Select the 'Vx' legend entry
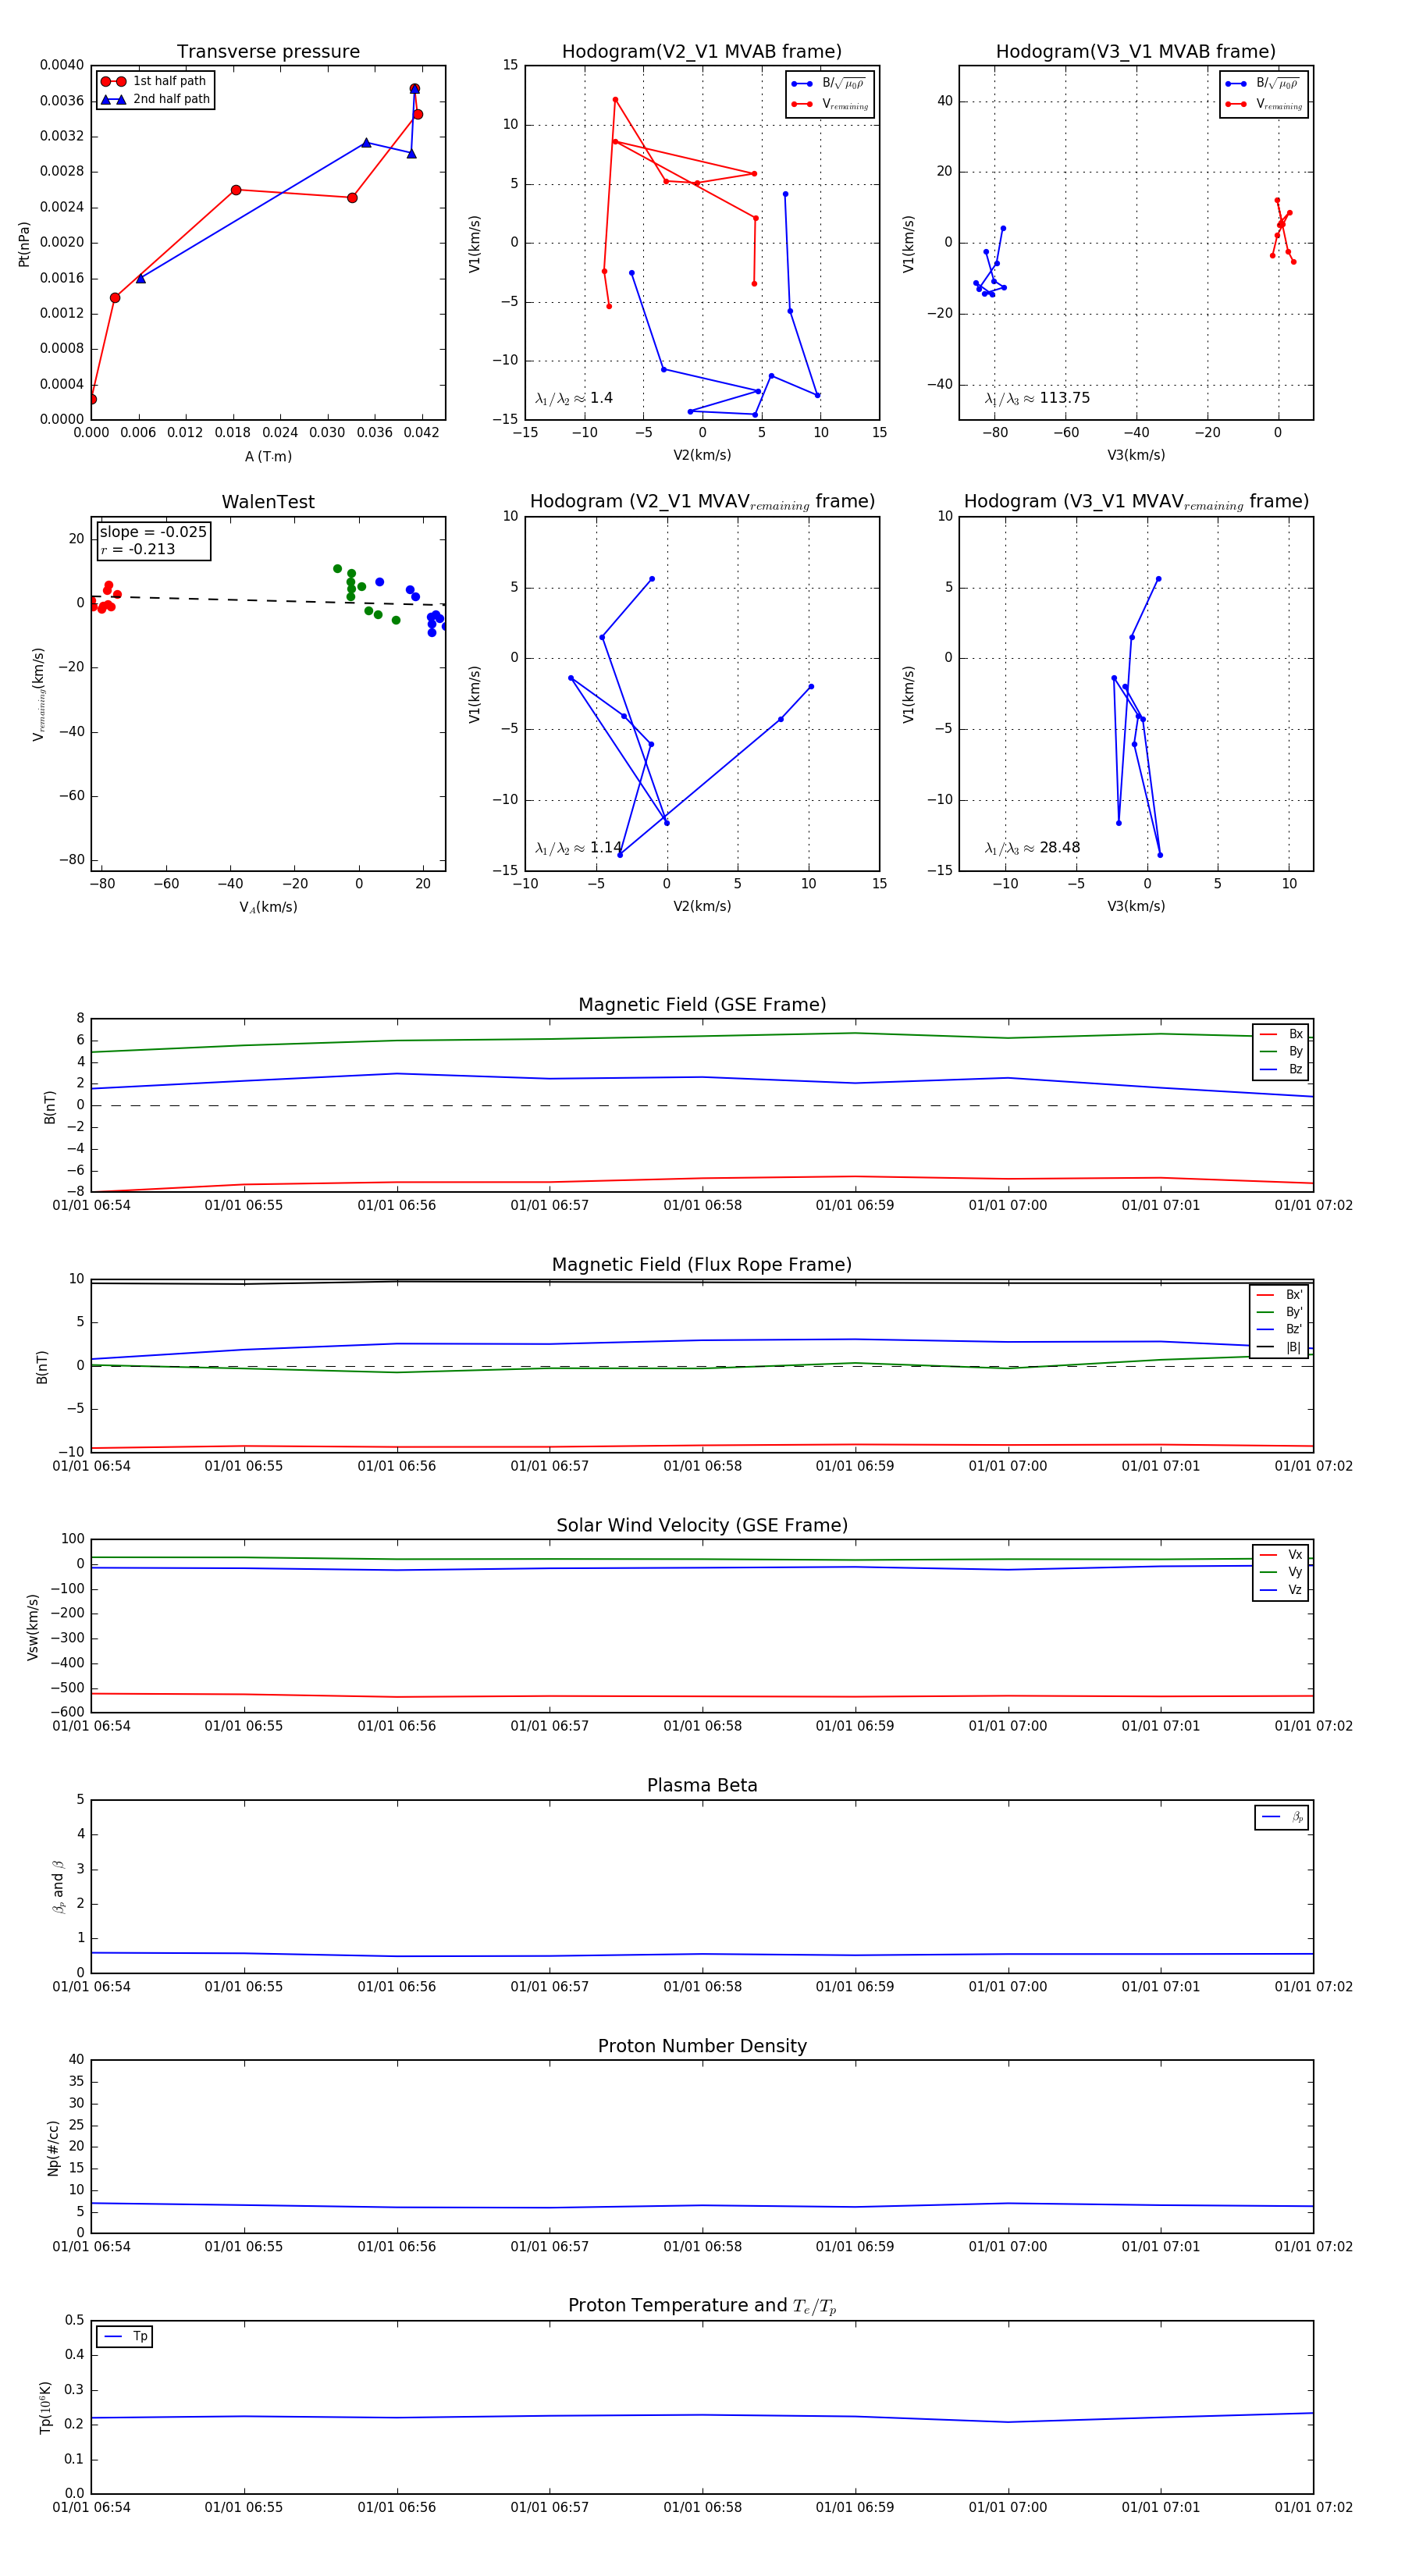Screen dimensions: 1405x2576 coord(1281,1554)
